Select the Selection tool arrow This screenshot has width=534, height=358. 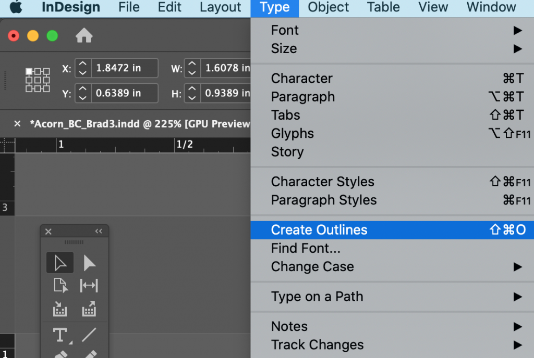(x=60, y=263)
